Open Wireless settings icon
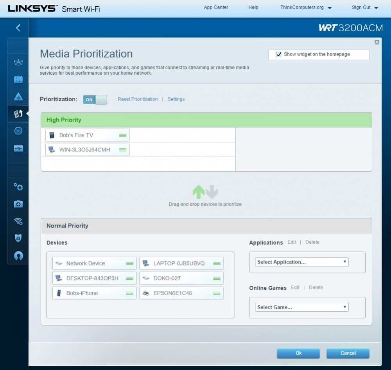The image size is (391, 370). (18, 221)
